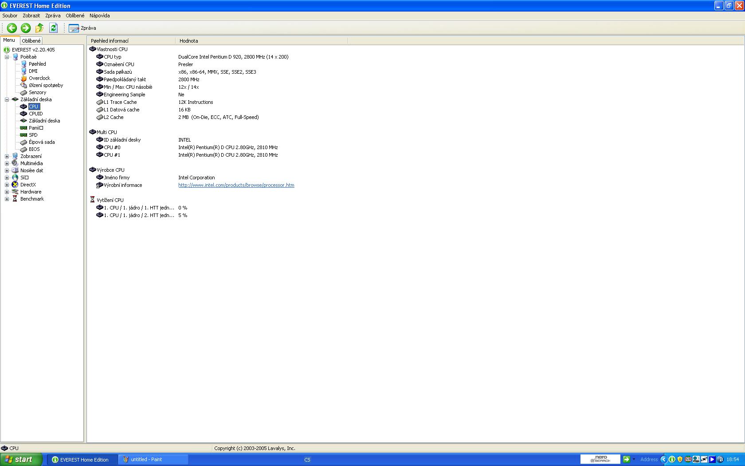Select the DMI tree icon

(24, 71)
